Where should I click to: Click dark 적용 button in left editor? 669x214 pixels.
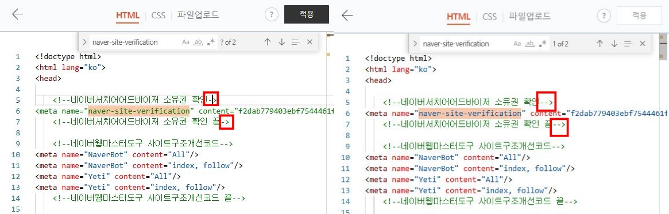306,14
